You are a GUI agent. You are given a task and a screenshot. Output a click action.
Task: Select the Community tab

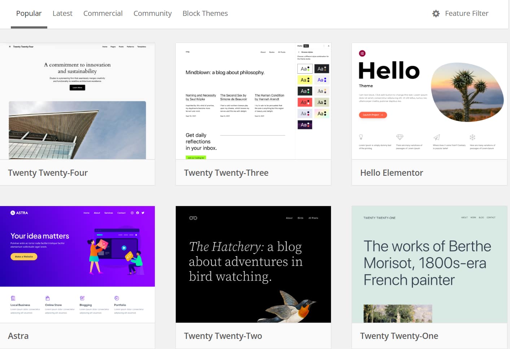point(152,14)
